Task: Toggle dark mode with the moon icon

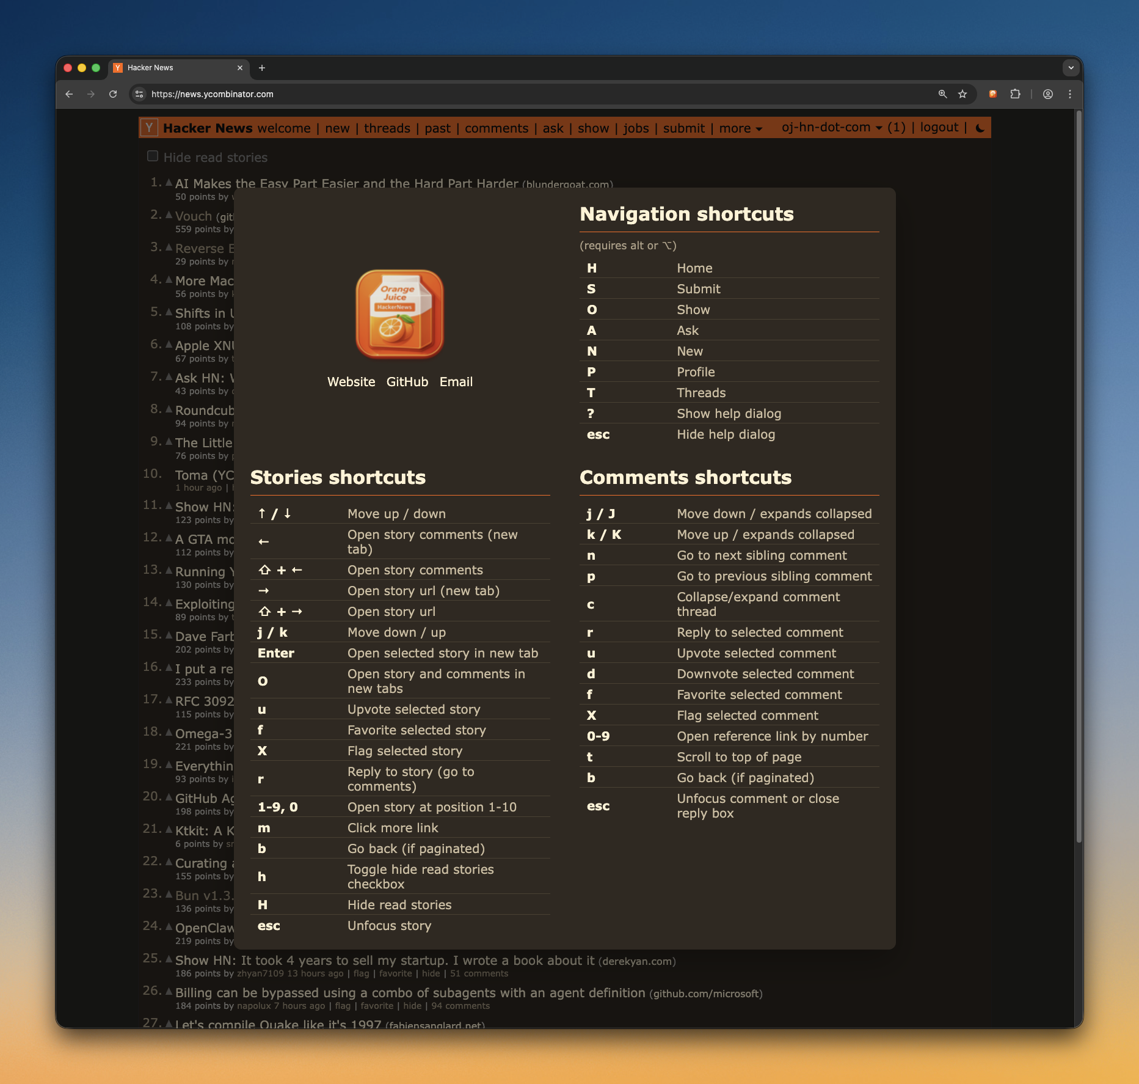Action: coord(980,128)
